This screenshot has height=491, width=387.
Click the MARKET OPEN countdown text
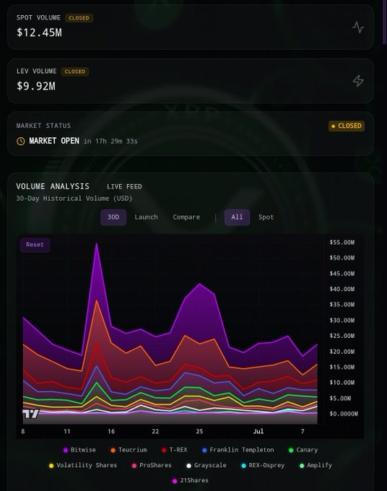point(83,142)
